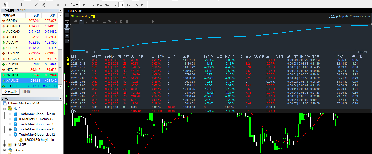Screen dimensions: 372x154
Task: Switch chart to M1 timeframe
Action: [85, 5]
